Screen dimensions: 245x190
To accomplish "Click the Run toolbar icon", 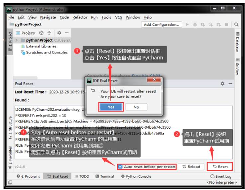I will [x=187, y=24].
